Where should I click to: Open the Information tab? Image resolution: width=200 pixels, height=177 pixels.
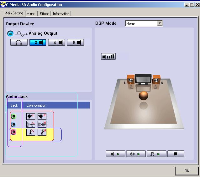coord(61,14)
